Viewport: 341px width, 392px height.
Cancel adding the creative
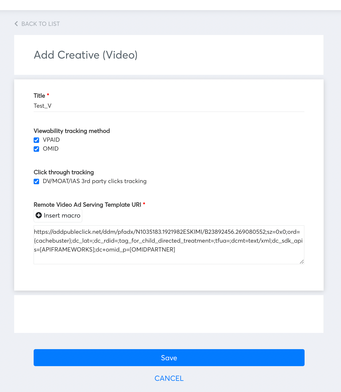pos(169,378)
